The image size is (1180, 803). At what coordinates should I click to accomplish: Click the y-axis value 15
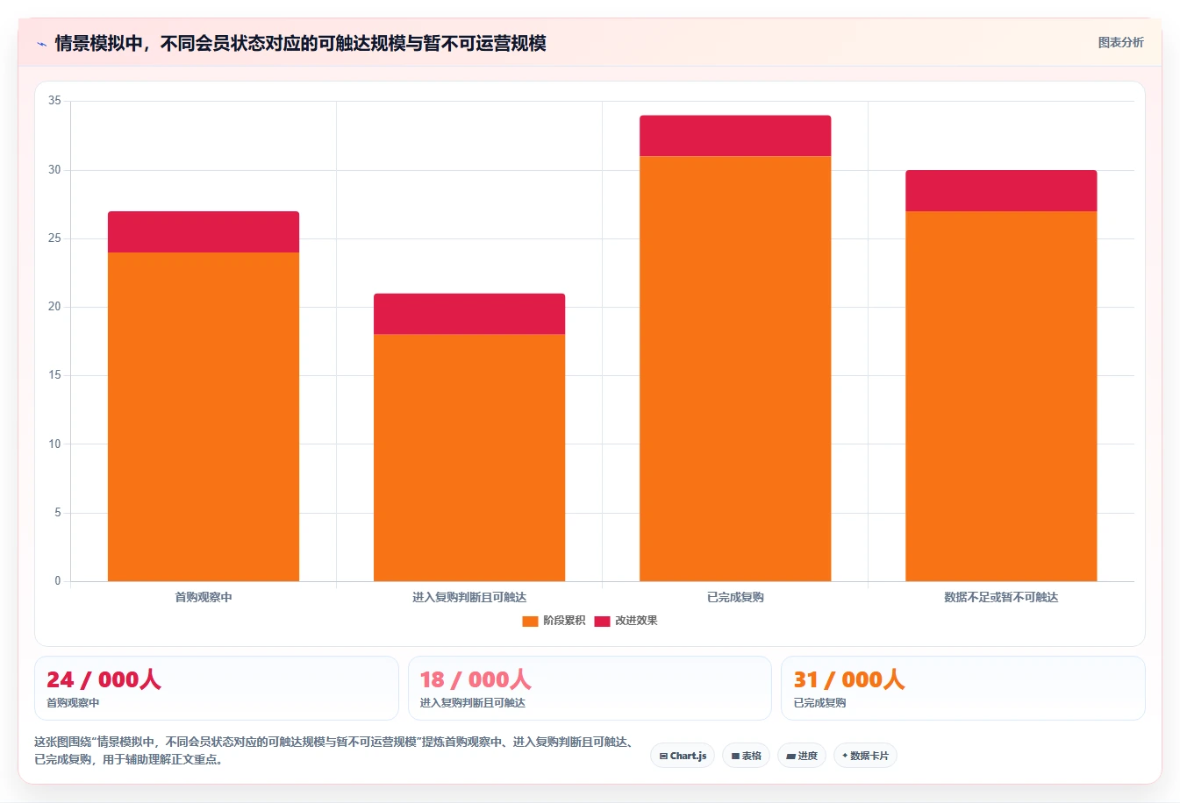54,375
